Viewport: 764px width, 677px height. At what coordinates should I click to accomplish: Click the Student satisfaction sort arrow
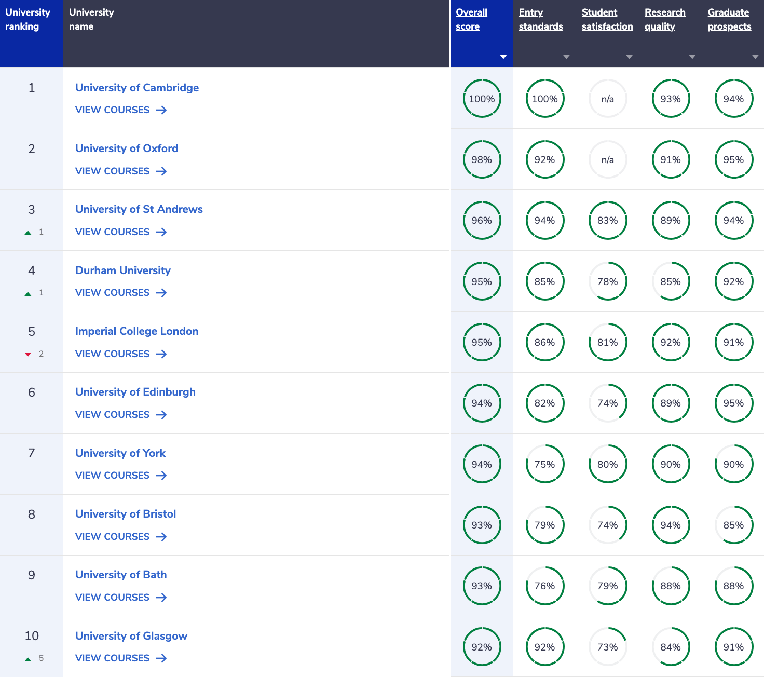click(x=629, y=57)
